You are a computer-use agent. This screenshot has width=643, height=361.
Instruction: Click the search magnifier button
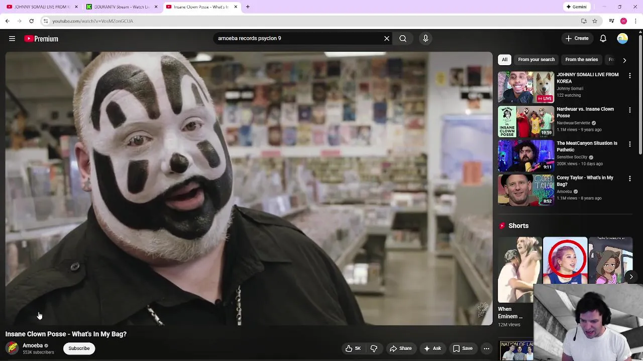403,38
